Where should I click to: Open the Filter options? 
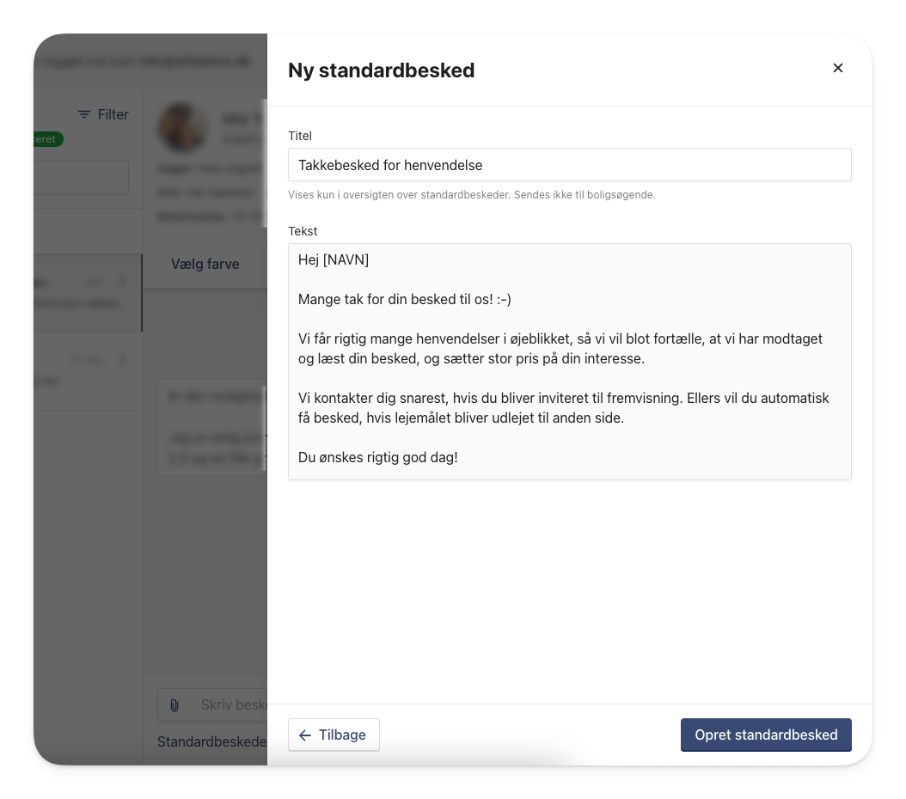pyautogui.click(x=103, y=115)
